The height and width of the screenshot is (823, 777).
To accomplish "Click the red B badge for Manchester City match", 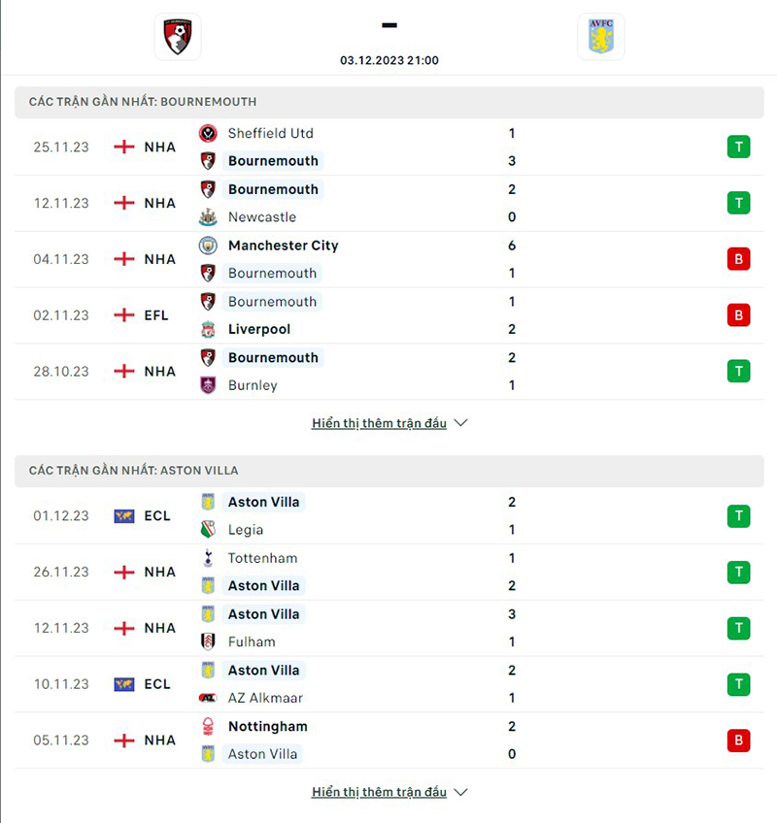I will 738,259.
